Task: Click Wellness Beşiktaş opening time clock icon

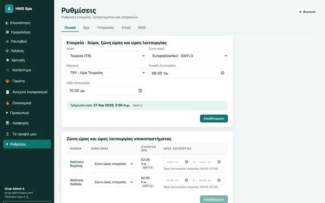Action: point(186,162)
